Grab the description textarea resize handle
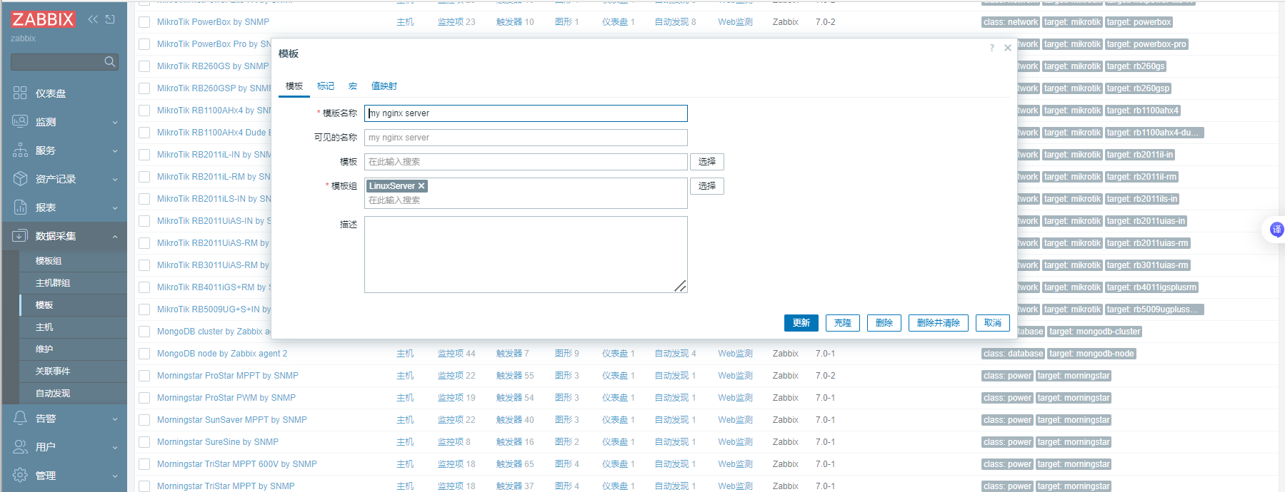 (x=680, y=286)
